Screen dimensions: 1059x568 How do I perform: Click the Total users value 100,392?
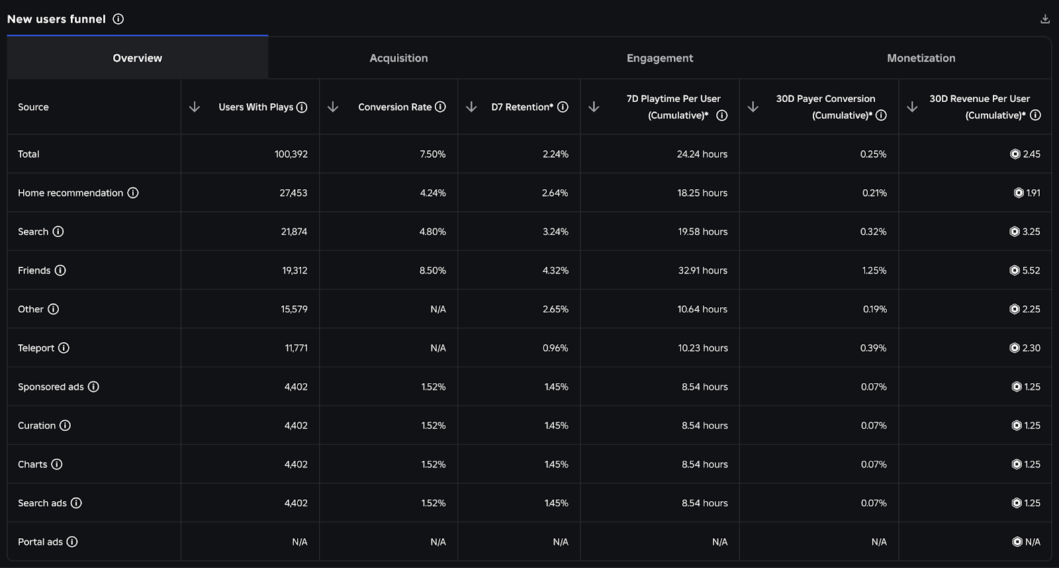(291, 154)
